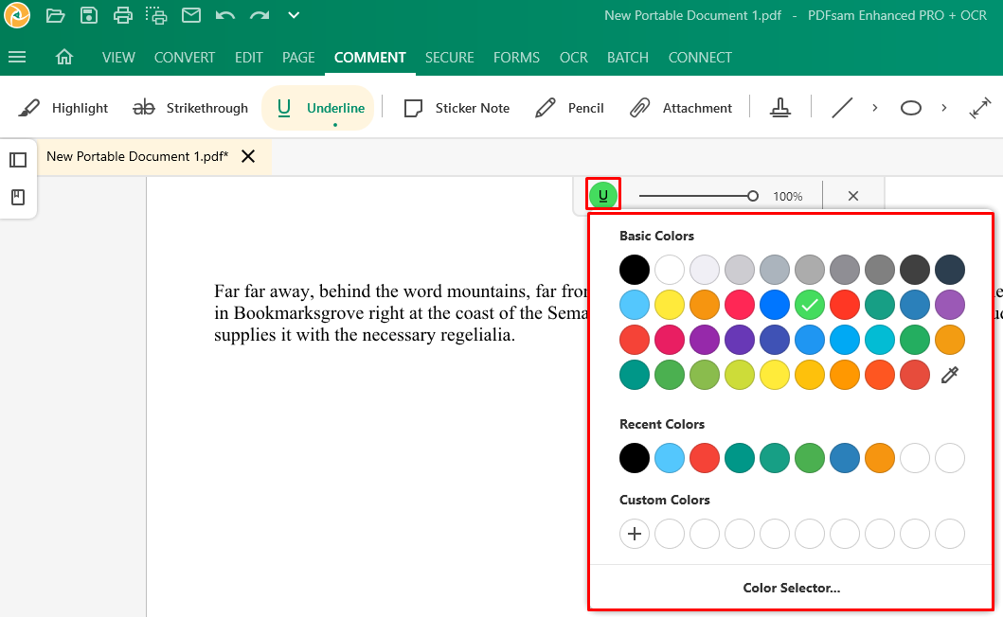Choose the dark blue recent color swatch
1003x617 pixels.
845,458
